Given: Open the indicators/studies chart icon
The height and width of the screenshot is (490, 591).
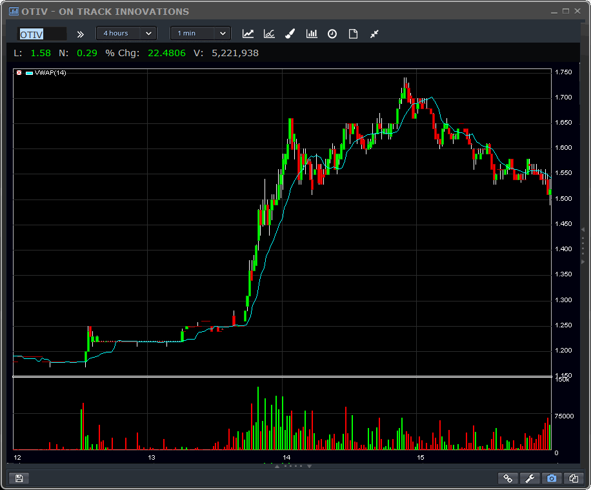Looking at the screenshot, I should coord(269,34).
